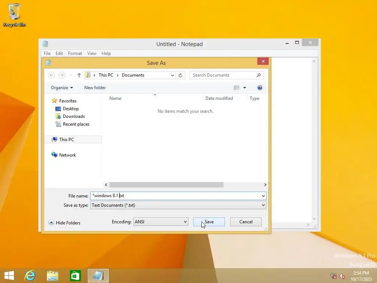Open the Organize dropdown menu
The height and width of the screenshot is (283, 377).
[62, 88]
